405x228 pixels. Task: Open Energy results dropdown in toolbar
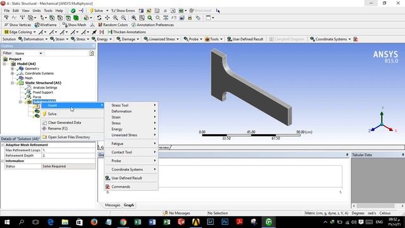[102, 39]
